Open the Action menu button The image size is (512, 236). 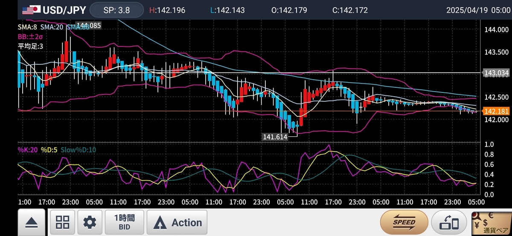[177, 222]
